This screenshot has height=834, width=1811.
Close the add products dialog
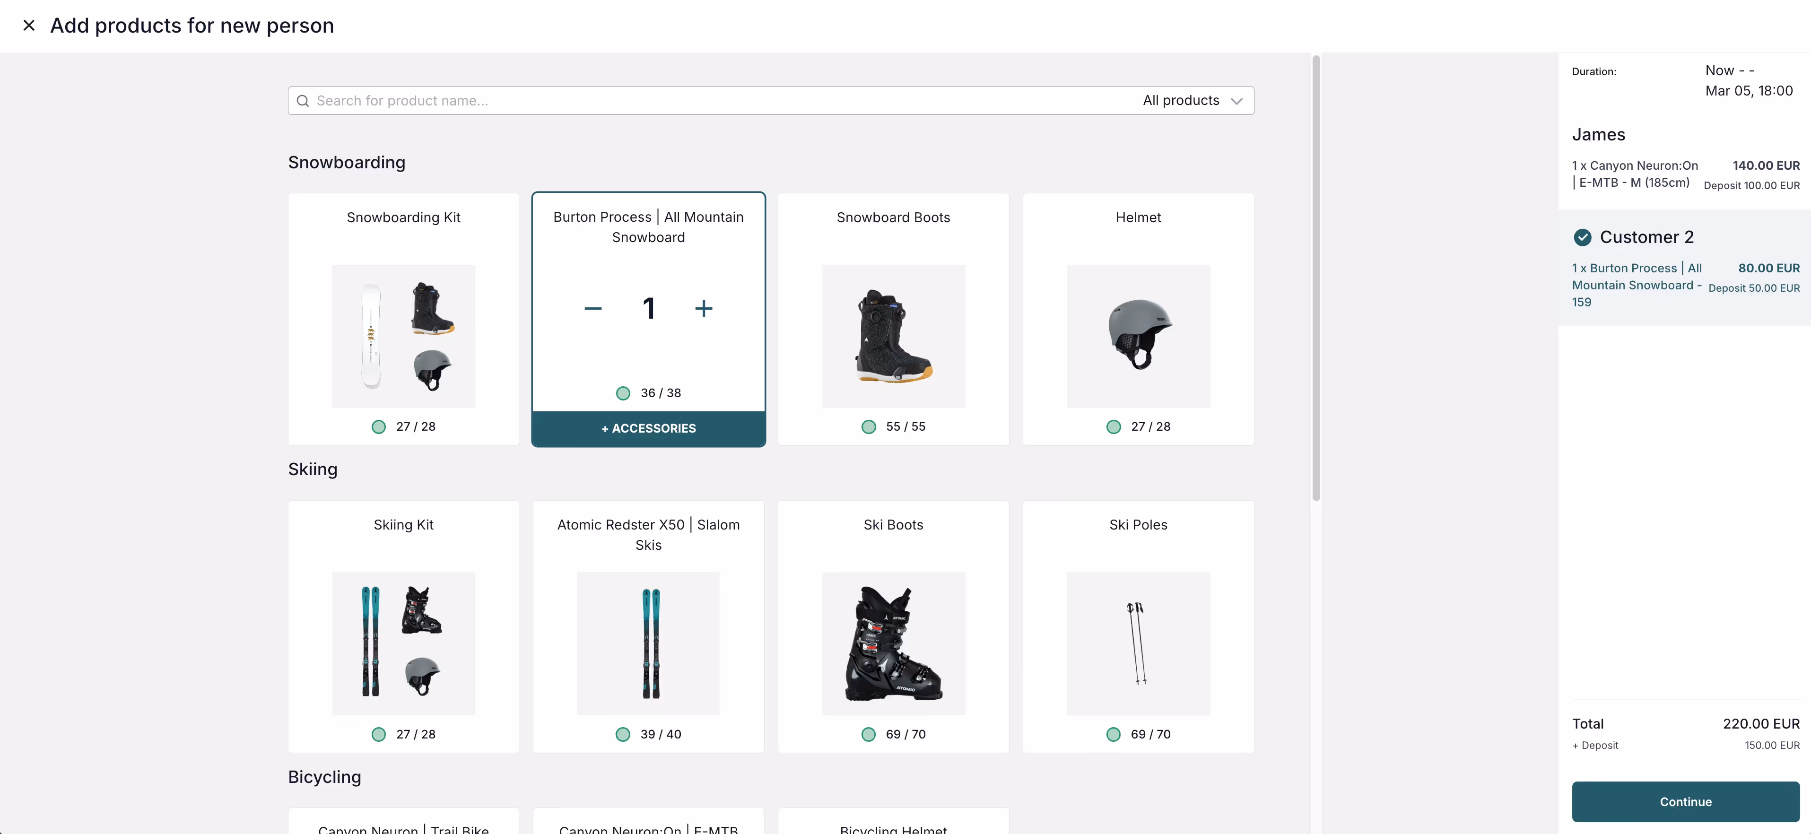click(29, 26)
